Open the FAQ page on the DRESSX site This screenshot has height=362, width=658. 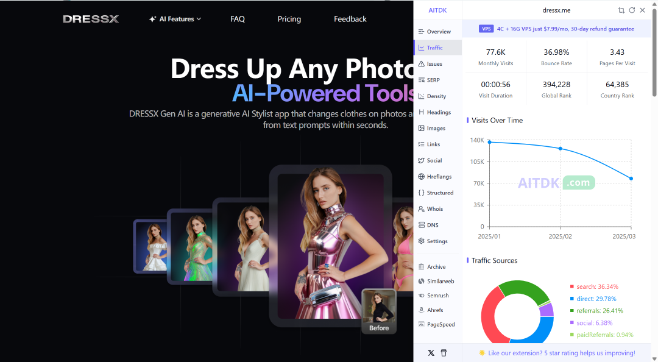point(238,19)
